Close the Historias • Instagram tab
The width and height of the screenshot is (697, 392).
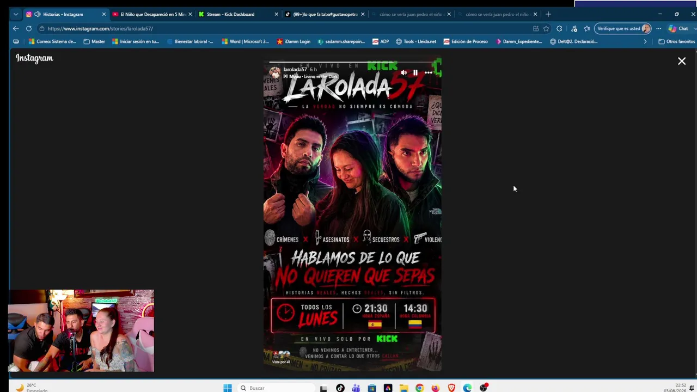[x=103, y=14]
